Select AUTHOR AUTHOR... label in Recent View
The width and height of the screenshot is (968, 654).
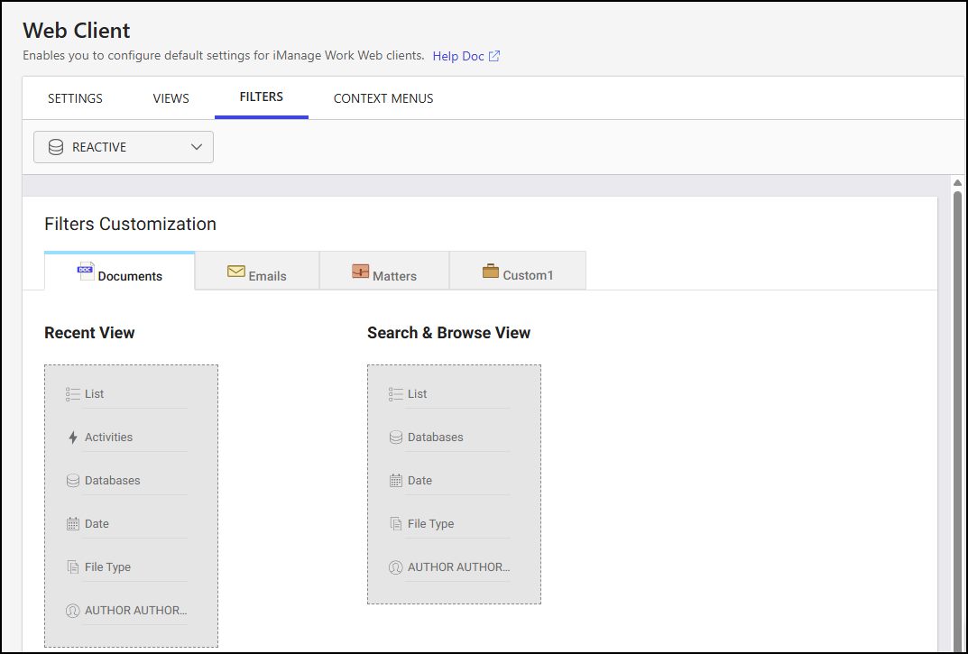tap(136, 610)
